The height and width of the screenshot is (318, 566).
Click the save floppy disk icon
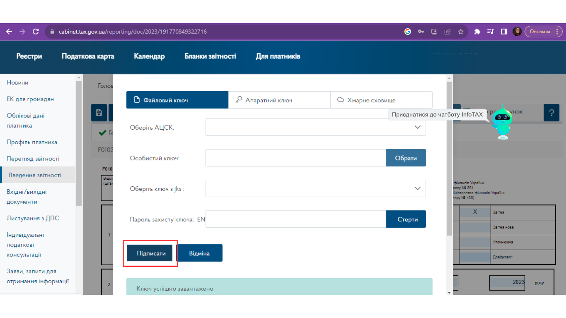[99, 112]
